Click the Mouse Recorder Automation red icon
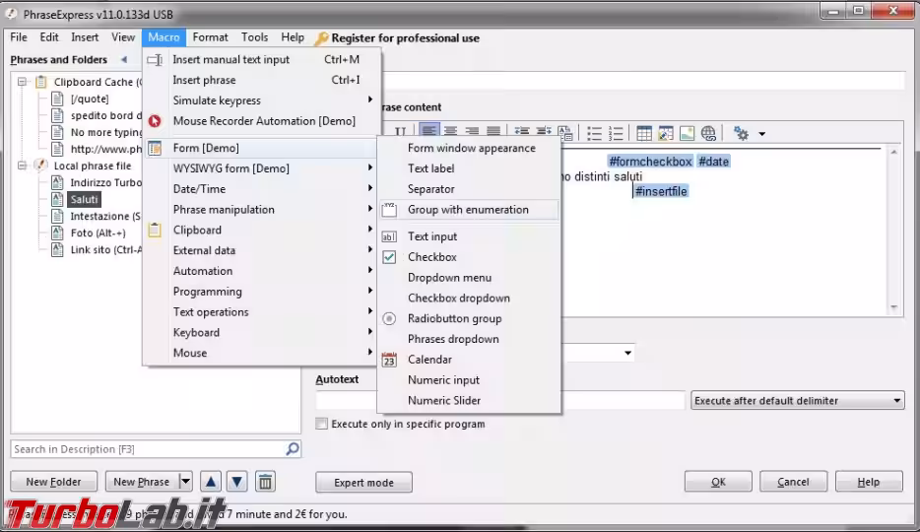The height and width of the screenshot is (532, 920). coord(155,121)
